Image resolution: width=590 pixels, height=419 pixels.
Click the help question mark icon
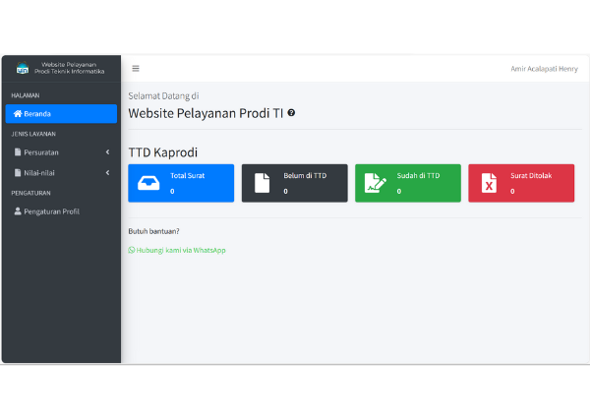[291, 113]
